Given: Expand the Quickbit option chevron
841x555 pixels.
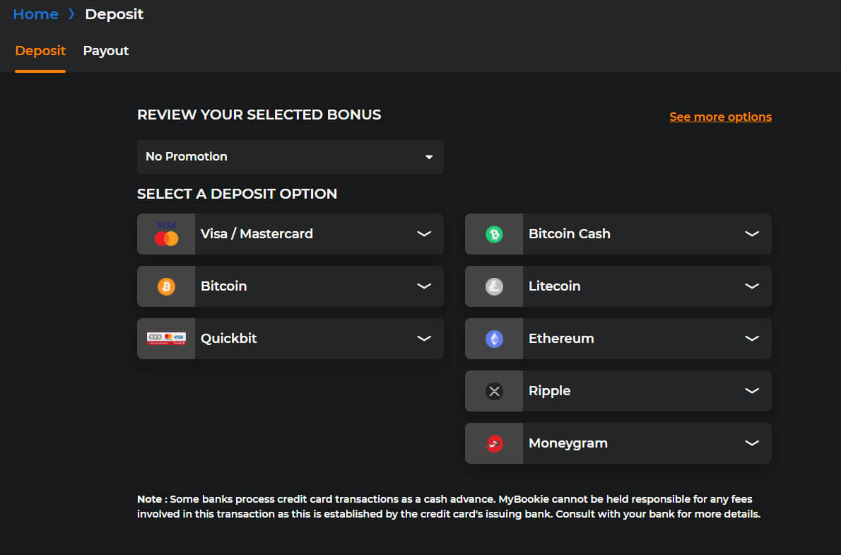Looking at the screenshot, I should tap(424, 339).
